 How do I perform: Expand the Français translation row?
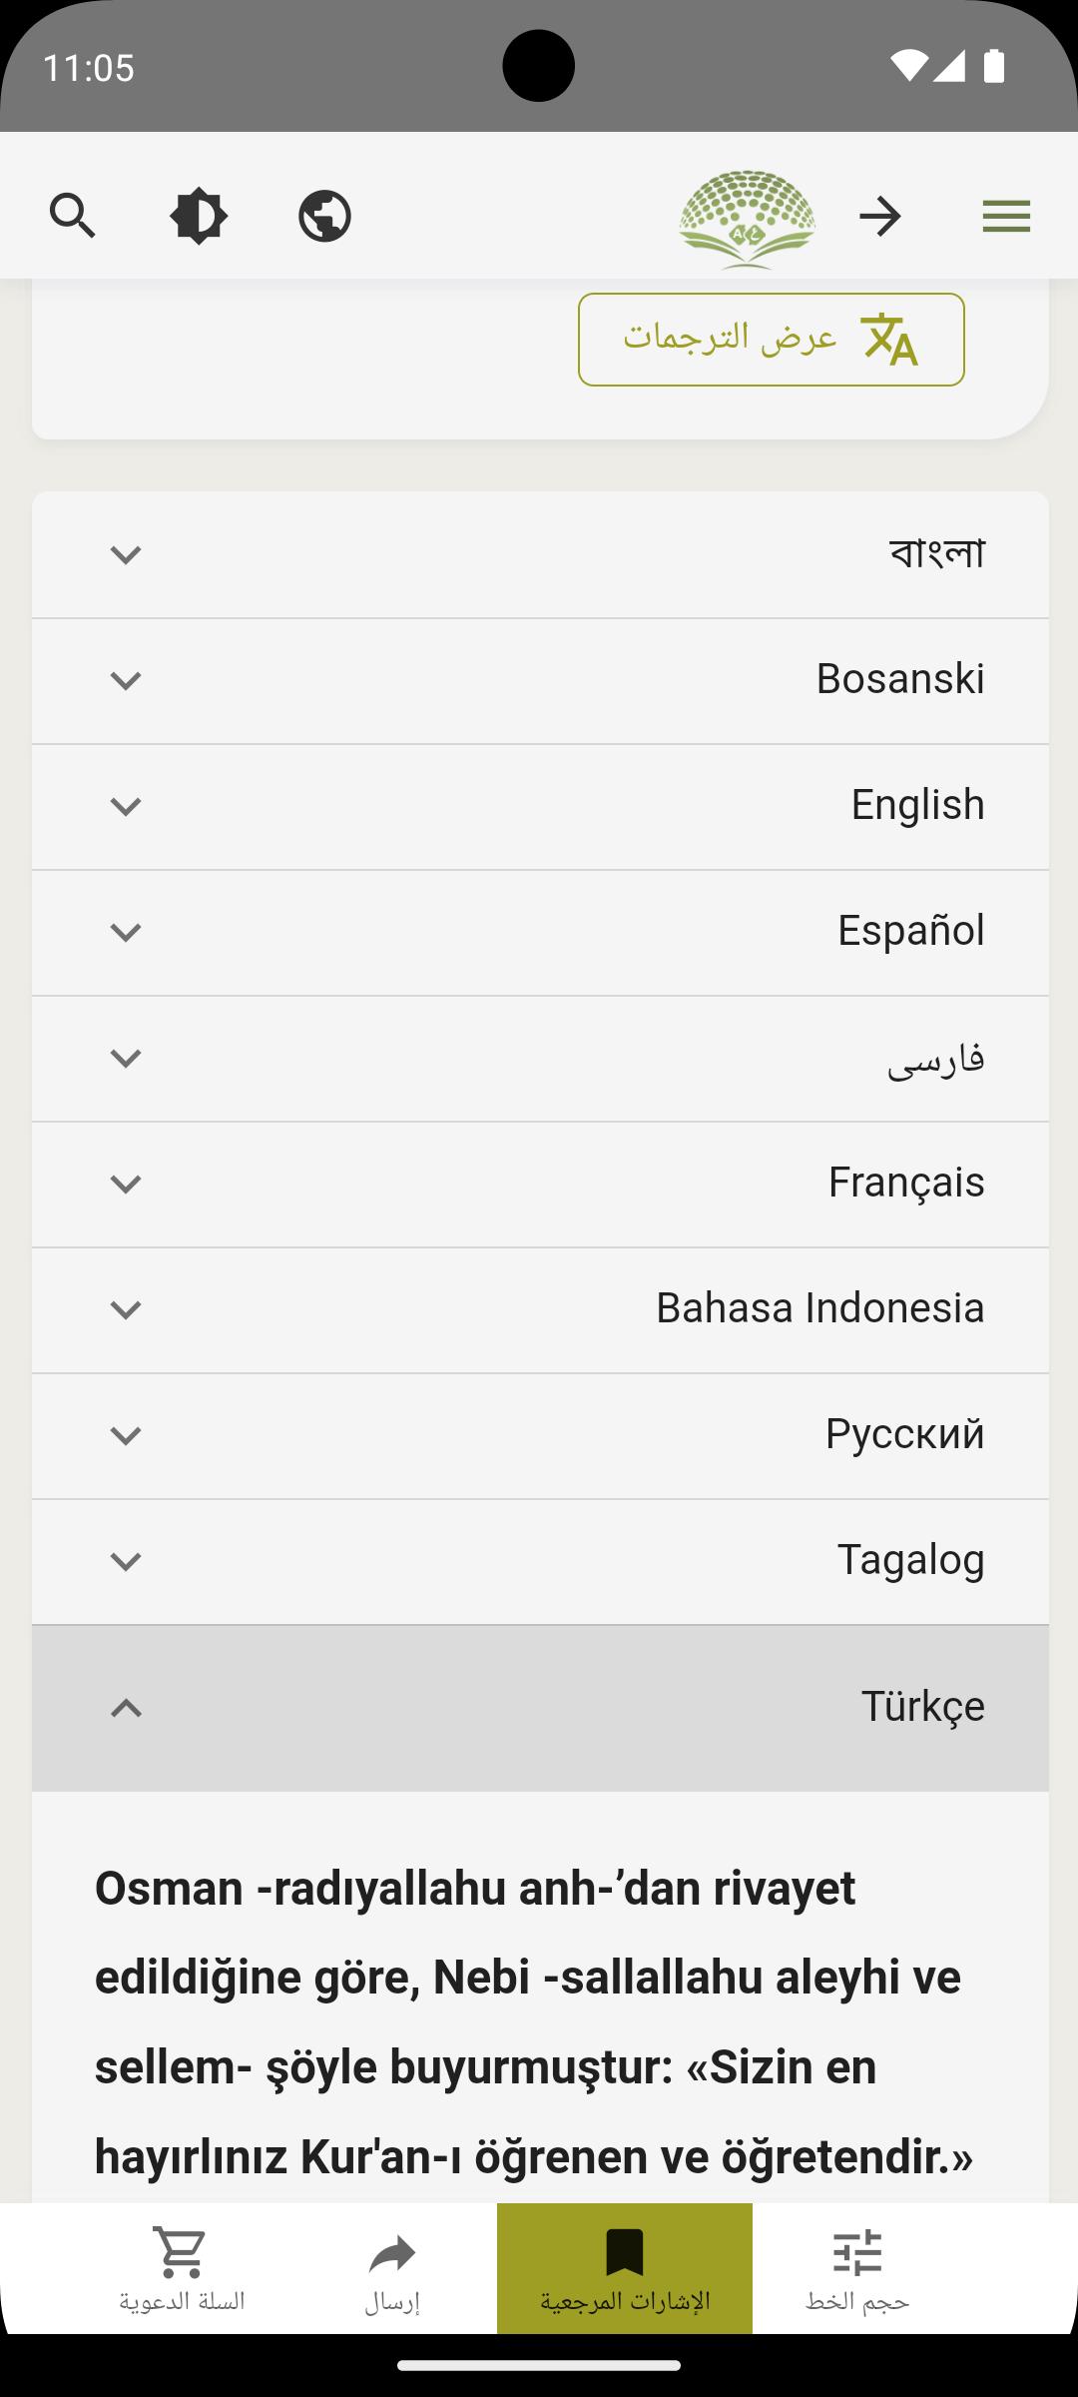pyautogui.click(x=540, y=1185)
